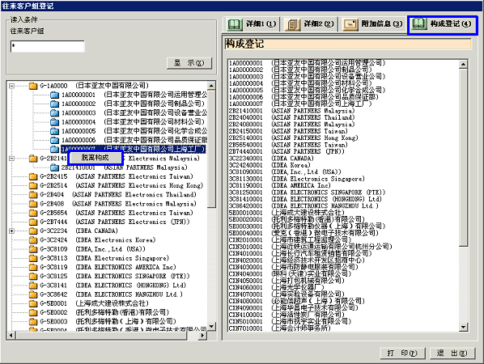
Task: Select list row 5E00010001 上海成大建设株式会社
Action: coord(287,213)
